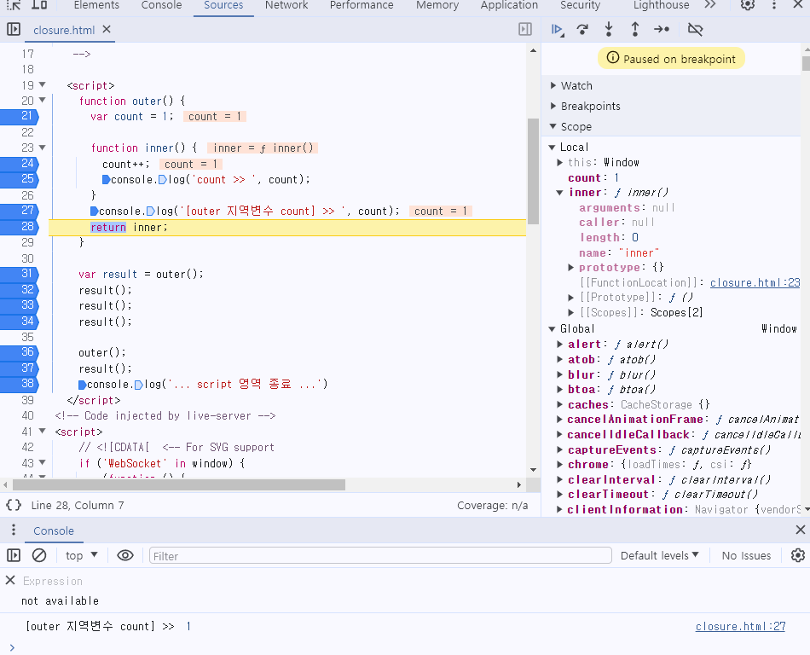
Task: Open the Lighthouse tab
Action: pos(662,5)
